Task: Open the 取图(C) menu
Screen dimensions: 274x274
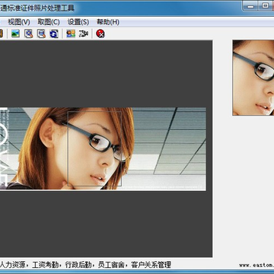Action: [49, 22]
